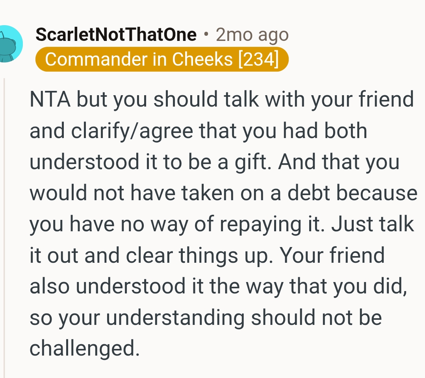This screenshot has width=425, height=378.
Task: Open ScarletNotThatOne's avatar icon
Action: pos(9,43)
